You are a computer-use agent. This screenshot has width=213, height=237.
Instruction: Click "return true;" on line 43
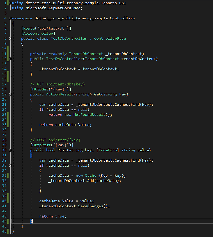tap(53, 216)
